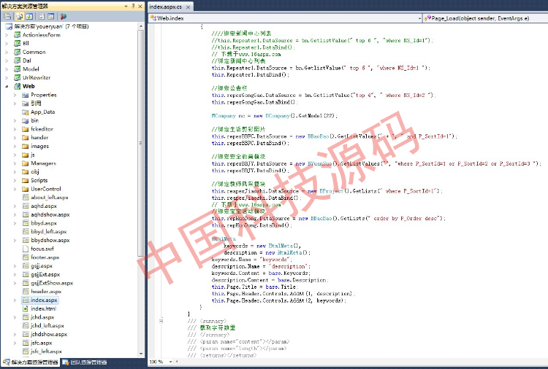Click Solution Explorer scrollbar up arrow
The image size is (548, 369).
click(x=140, y=26)
